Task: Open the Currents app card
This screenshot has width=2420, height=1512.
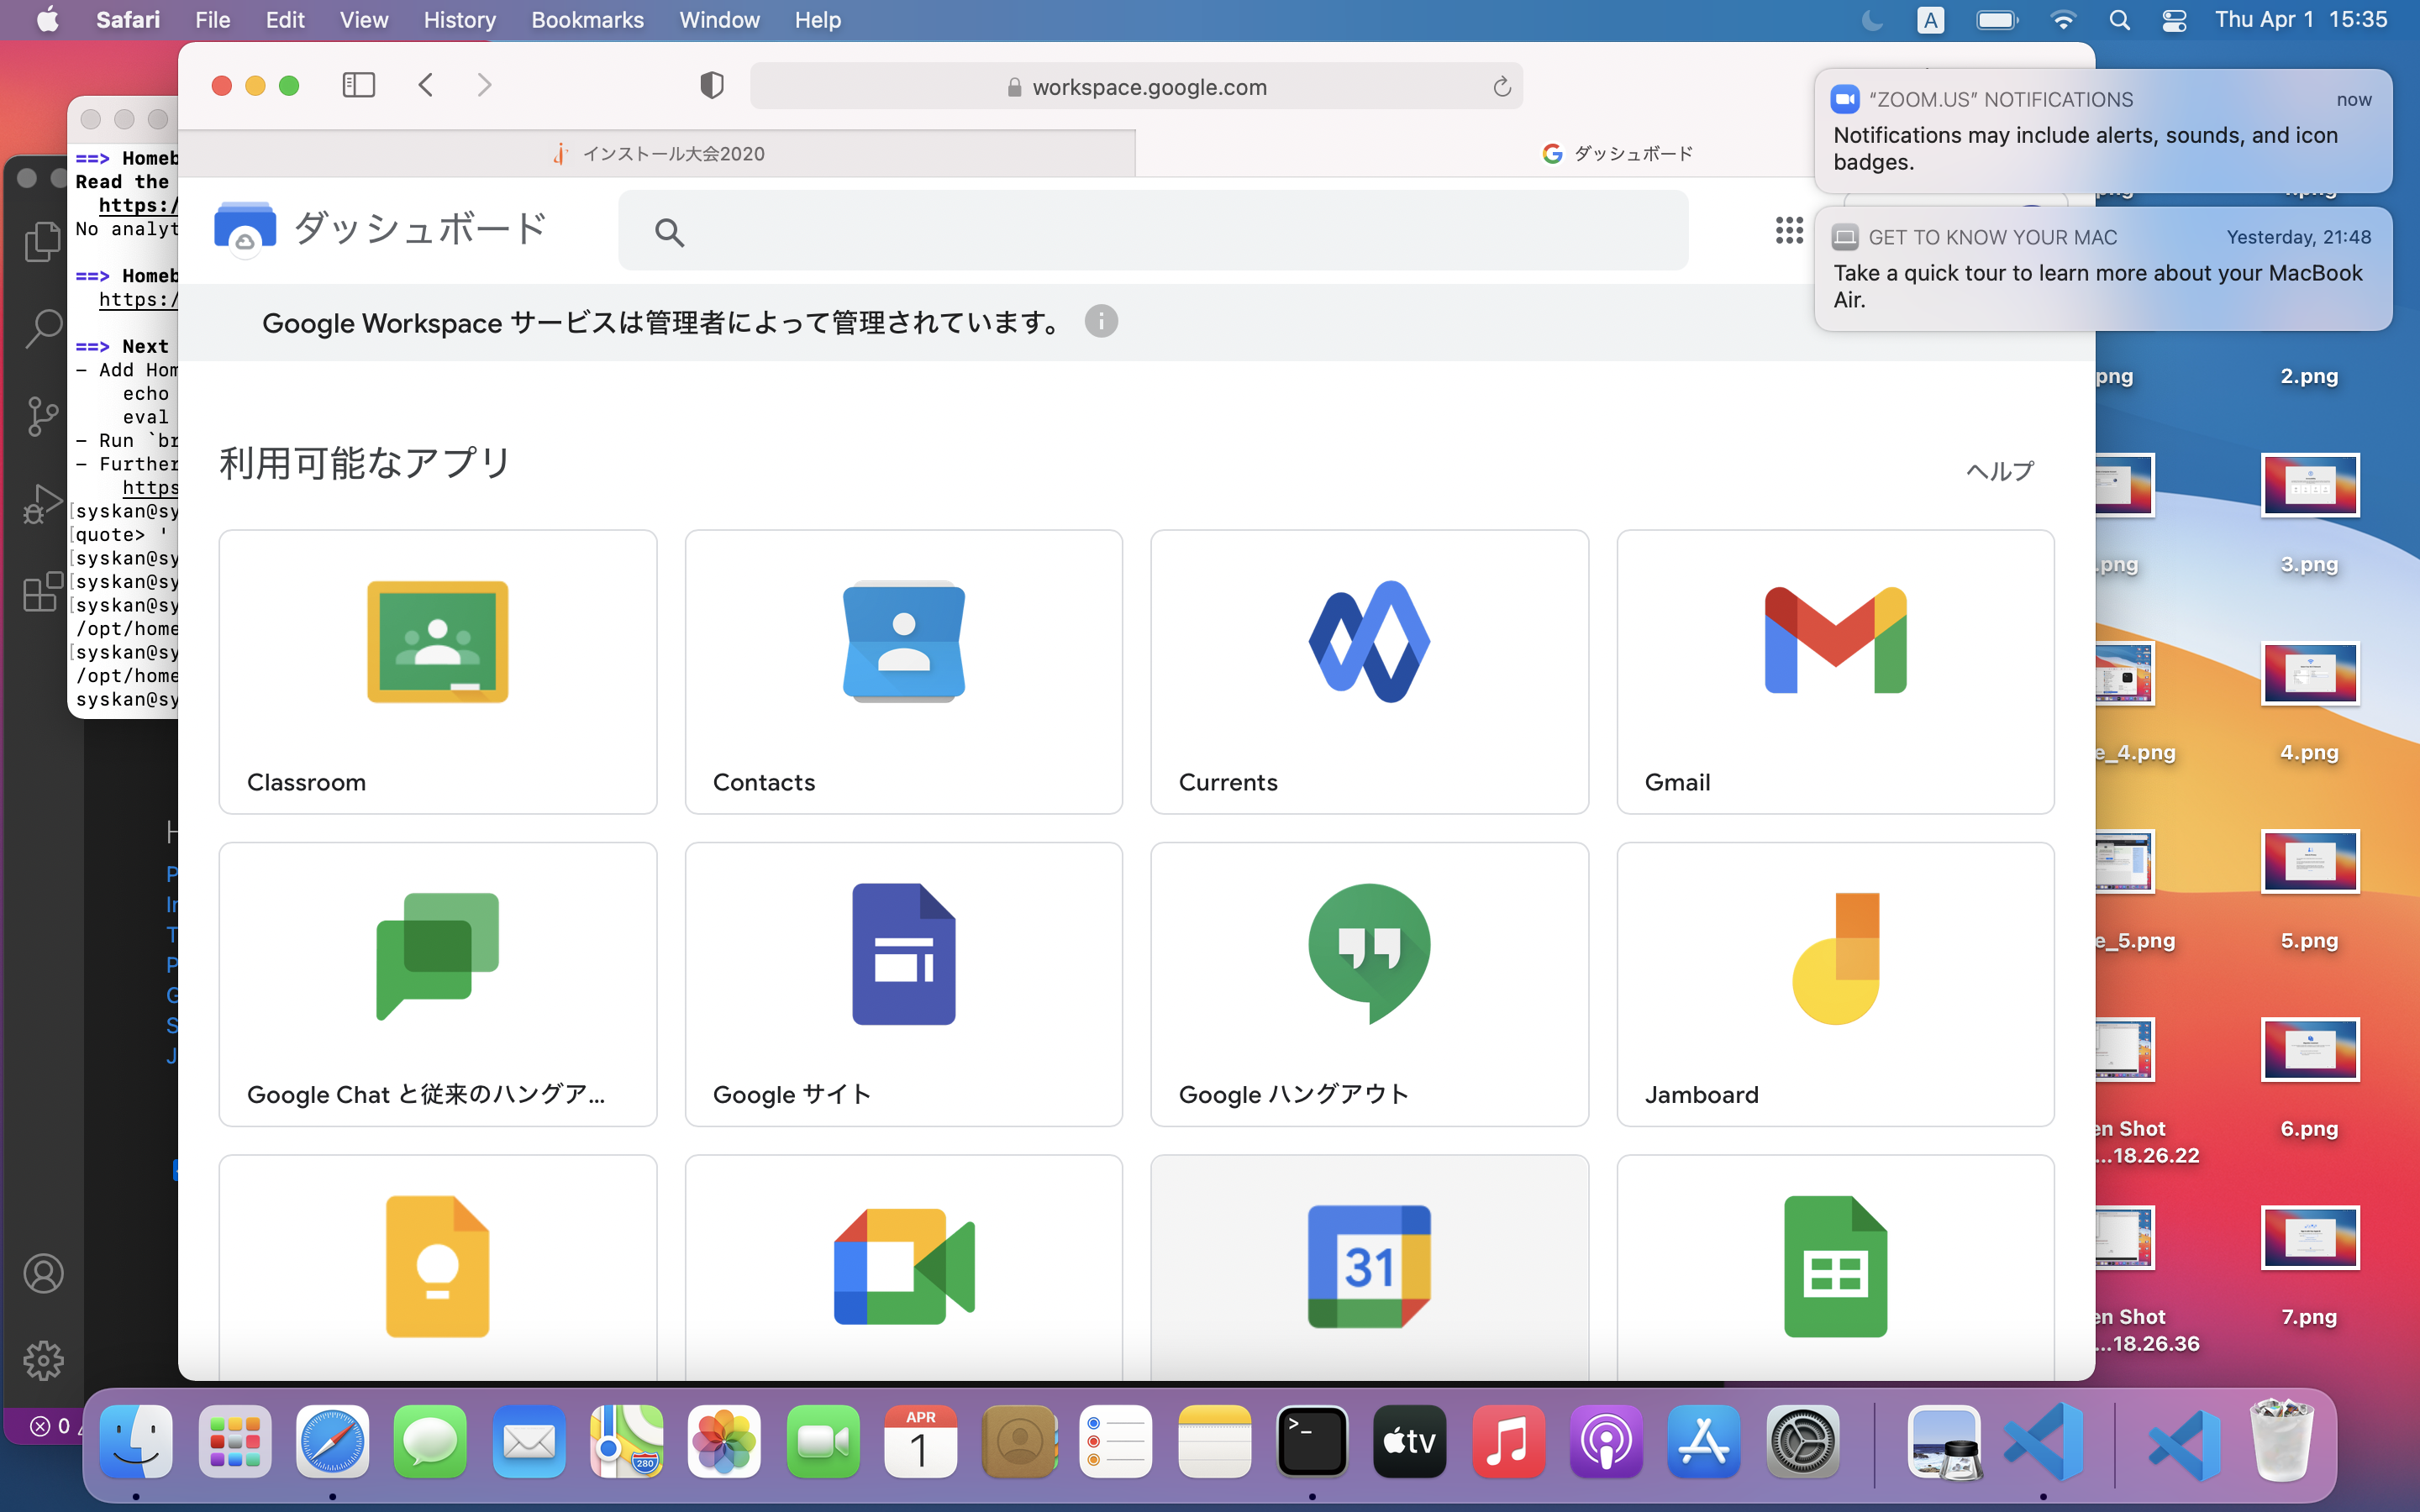Action: 1368,671
